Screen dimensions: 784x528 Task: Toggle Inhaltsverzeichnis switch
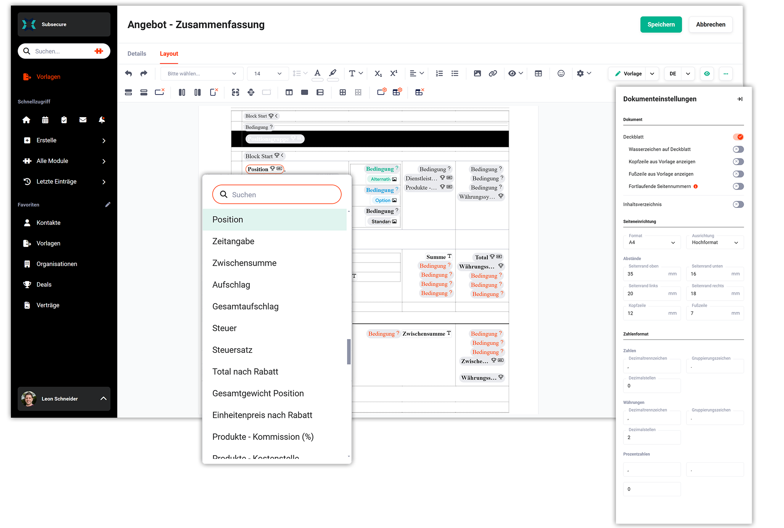[738, 204]
